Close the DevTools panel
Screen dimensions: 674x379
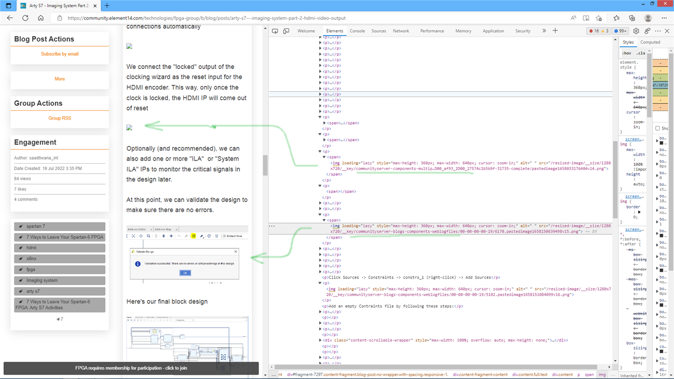[668, 31]
